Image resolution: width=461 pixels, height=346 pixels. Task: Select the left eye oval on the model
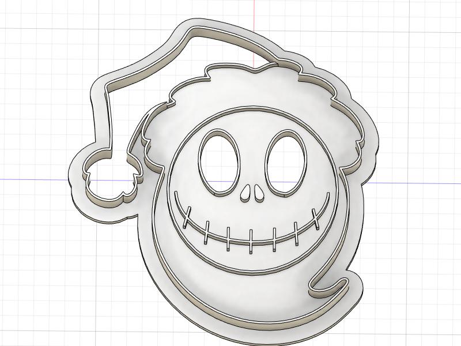click(220, 163)
